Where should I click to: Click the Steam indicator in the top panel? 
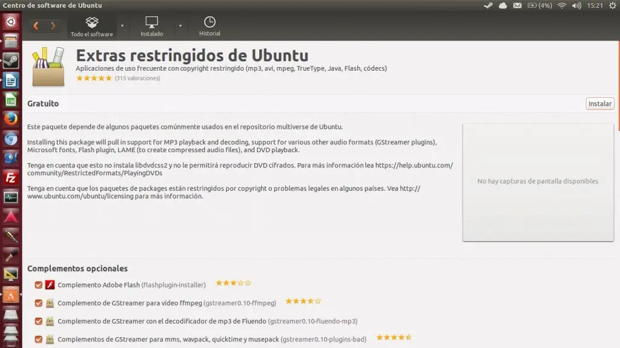[x=489, y=5]
